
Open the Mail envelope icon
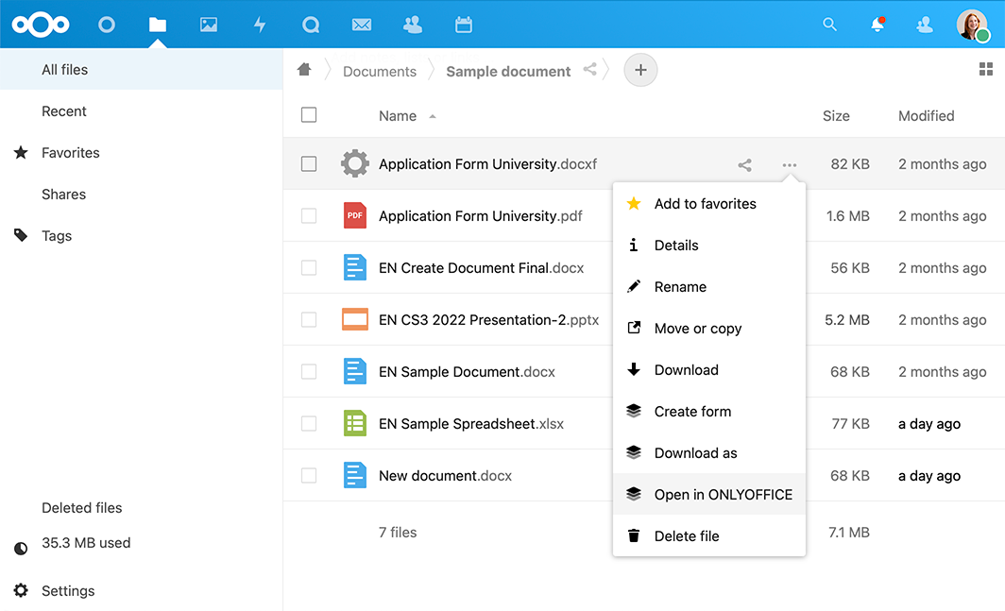coord(361,25)
